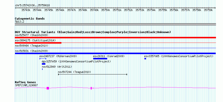Viewport: 223px width, 102px height.
Task: Click the 35751k ruler position
Action: [117, 10]
